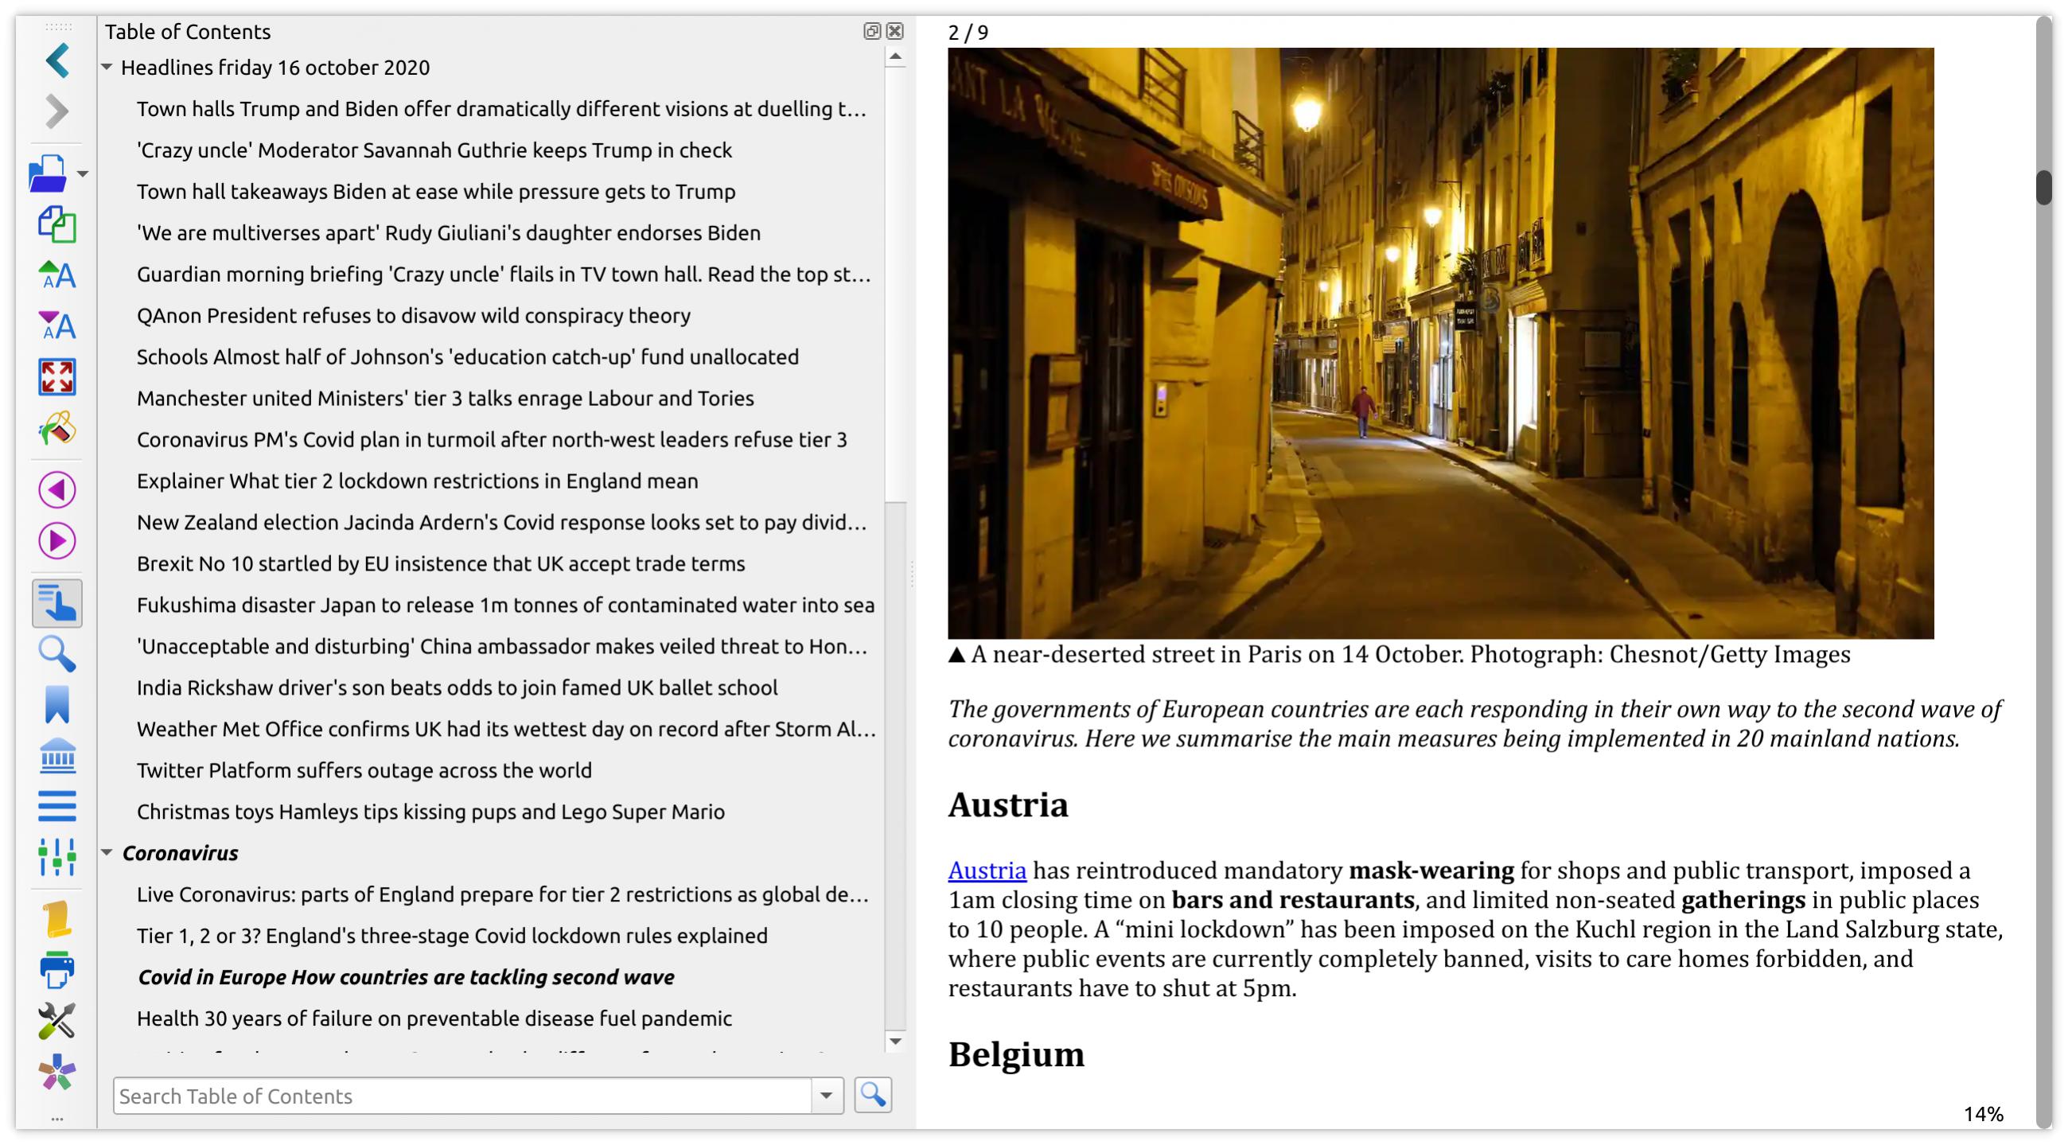
Task: Open the Inspector tools icon
Action: (x=57, y=1022)
